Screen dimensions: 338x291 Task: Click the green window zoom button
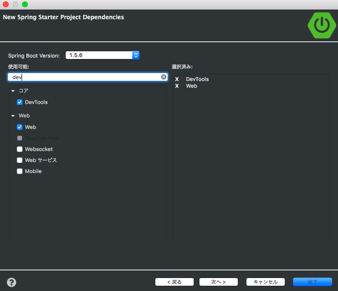tap(25, 4)
